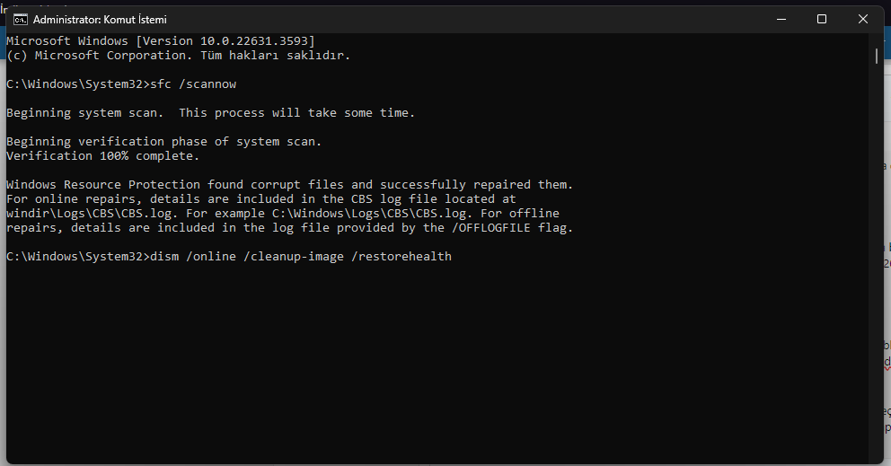This screenshot has height=466, width=891.
Task: Click the 'Administrator: Komut İstemi' title text
Action: (100, 20)
